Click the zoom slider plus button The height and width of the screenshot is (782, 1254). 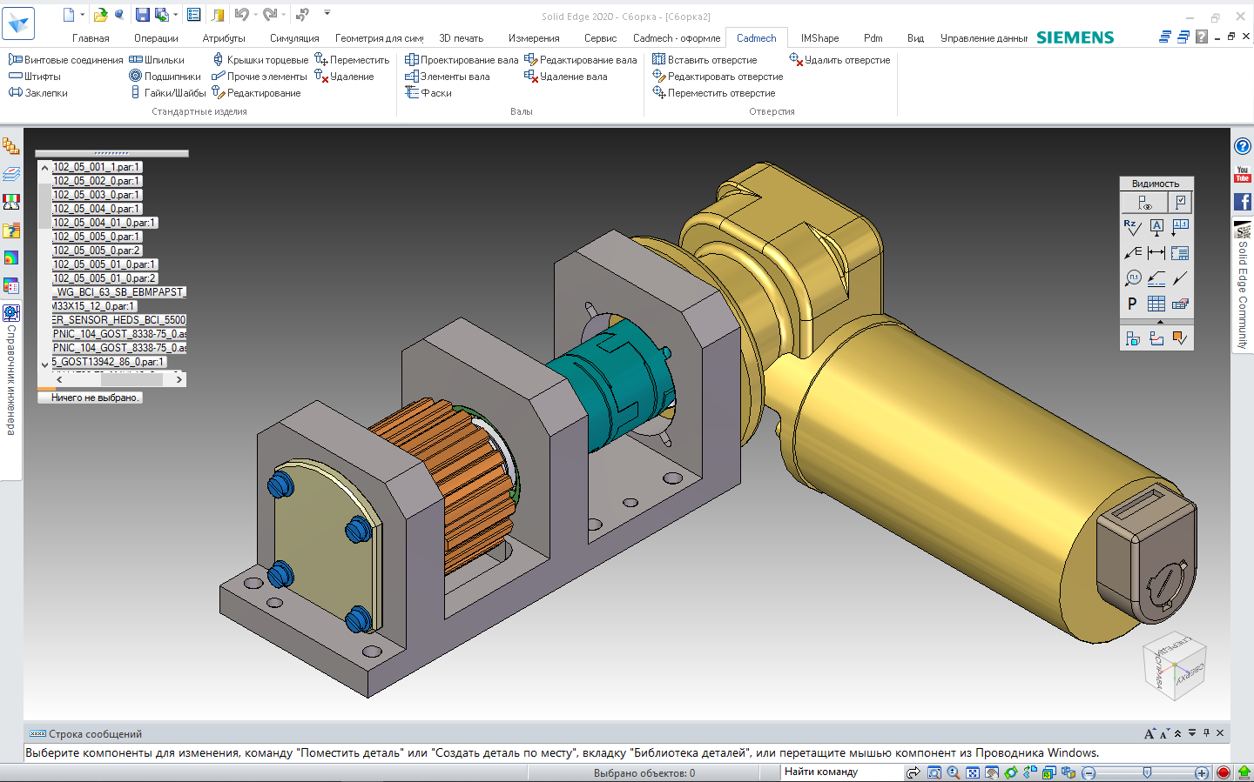tap(1202, 772)
